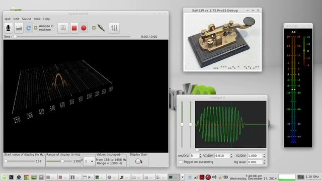Click the Range of display slider handle
Screen dimensions: 322x181
(x=62, y=161)
